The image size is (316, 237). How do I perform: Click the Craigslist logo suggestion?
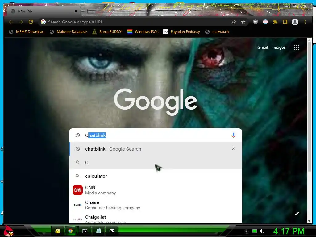[x=78, y=219]
